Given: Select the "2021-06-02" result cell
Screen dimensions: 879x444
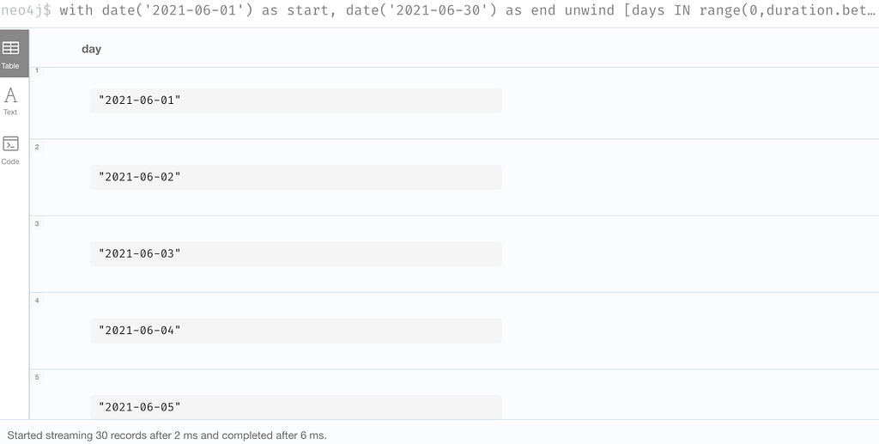Looking at the screenshot, I should coord(296,177).
